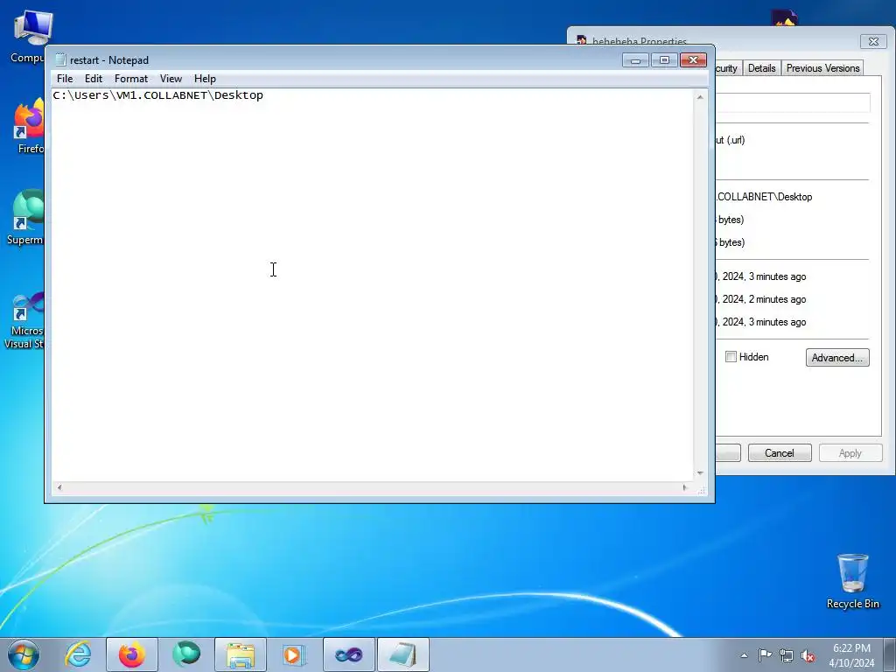Close the restart Notepad window

(x=693, y=60)
